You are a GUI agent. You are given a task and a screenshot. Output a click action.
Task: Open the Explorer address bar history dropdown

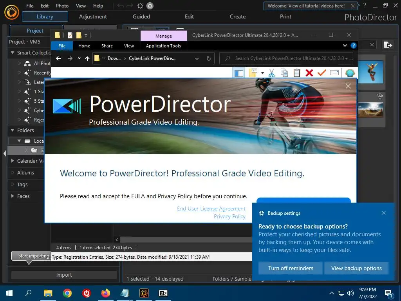tap(197, 59)
